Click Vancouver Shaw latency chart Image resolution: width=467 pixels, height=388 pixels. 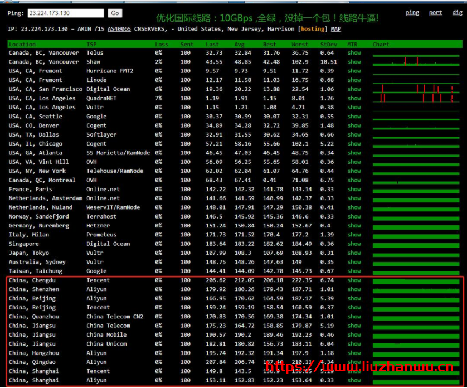(x=416, y=62)
